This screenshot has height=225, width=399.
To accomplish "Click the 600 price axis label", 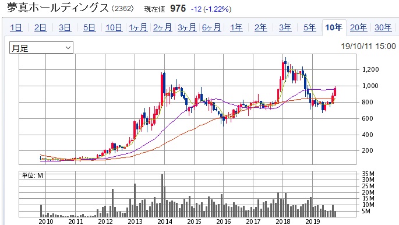I will click(x=368, y=118).
